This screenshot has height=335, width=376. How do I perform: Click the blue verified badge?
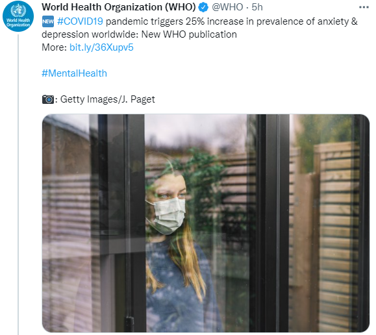204,7
